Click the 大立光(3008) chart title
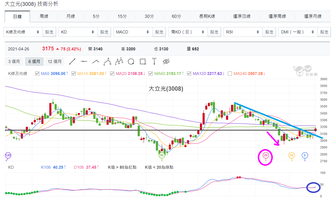Viewport: 335px width, 200px height. 166,89
